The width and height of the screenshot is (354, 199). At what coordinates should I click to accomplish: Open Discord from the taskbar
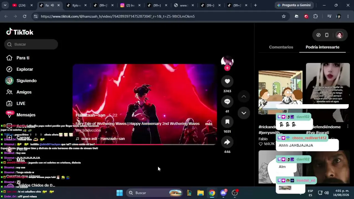coord(223,193)
